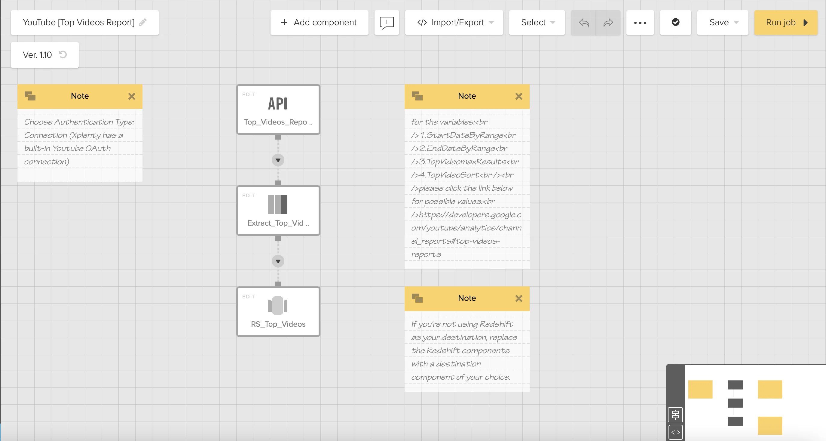Click arrow between Extract and RS_Top_Videos

click(278, 261)
